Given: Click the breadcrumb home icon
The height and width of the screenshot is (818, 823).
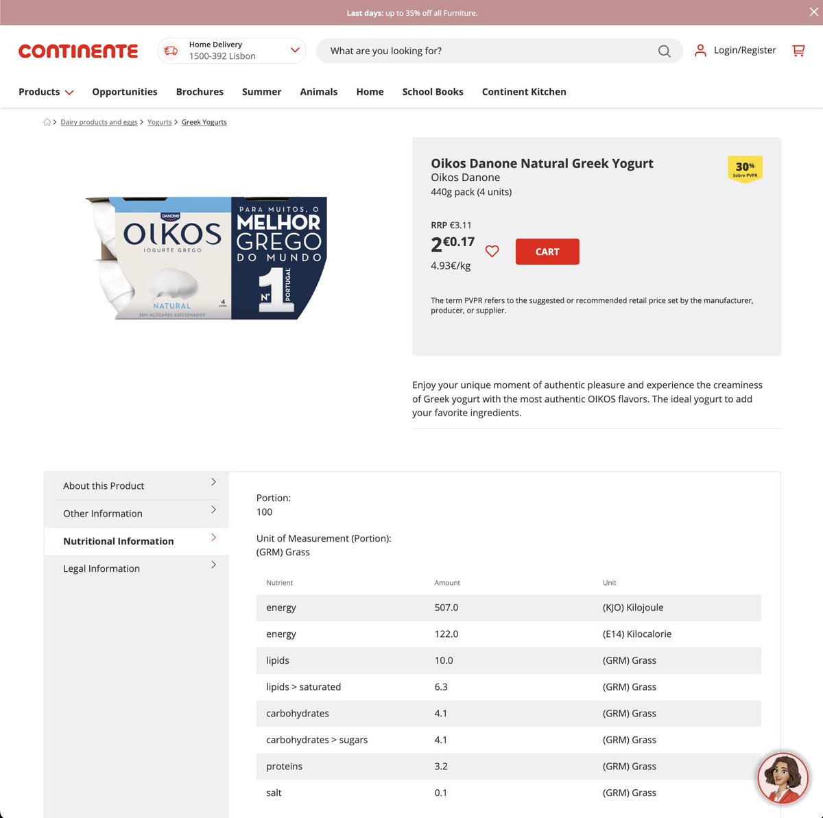Looking at the screenshot, I should pyautogui.click(x=47, y=122).
